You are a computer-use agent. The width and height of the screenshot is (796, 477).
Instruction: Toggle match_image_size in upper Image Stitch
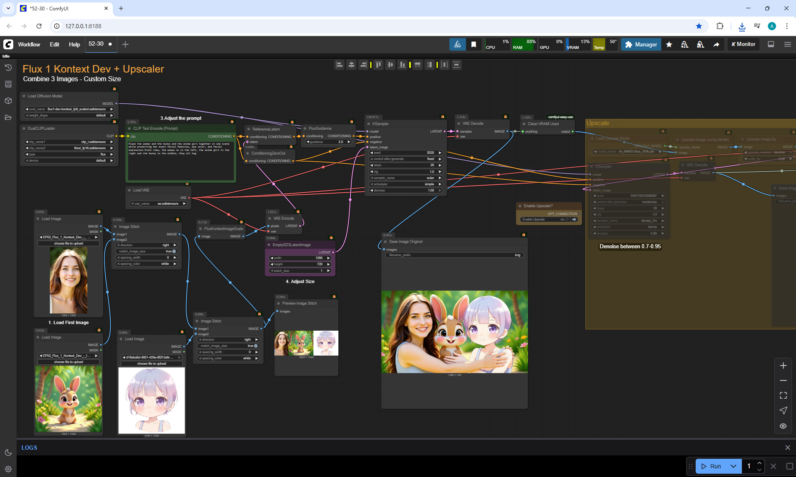pos(174,251)
